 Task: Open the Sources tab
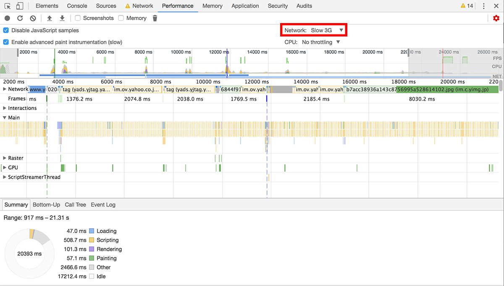click(106, 6)
